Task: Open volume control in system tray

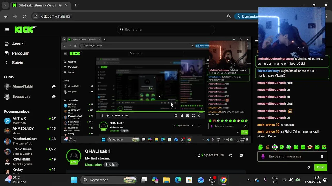Action: (291, 180)
